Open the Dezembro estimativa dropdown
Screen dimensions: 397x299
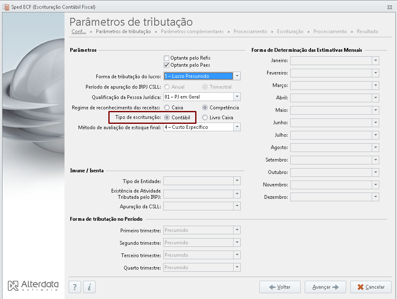tap(375, 197)
